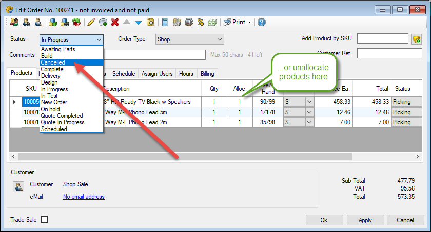This screenshot has width=431, height=232.
Task: Click the red X delete icon in toolbar
Action: pyautogui.click(x=115, y=22)
